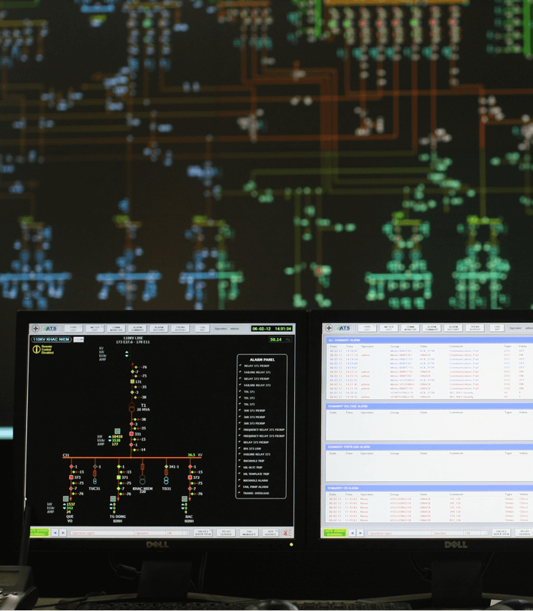Click the Remote Control Disabled warning icon
The image size is (533, 611).
click(36, 349)
